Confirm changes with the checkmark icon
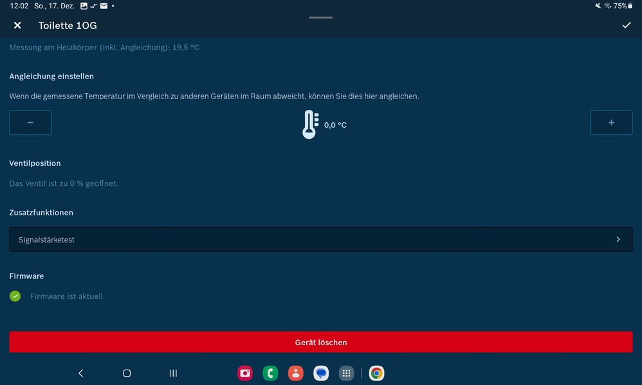This screenshot has width=642, height=385. point(626,25)
